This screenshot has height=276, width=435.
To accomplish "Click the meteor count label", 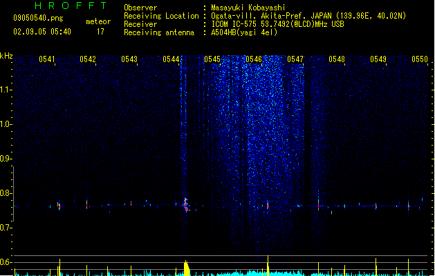I will click(x=98, y=21).
